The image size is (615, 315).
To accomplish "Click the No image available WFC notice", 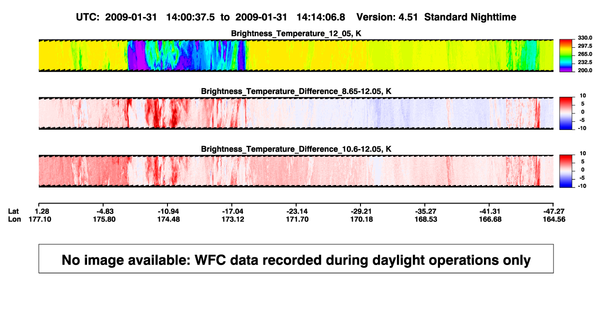I will [x=296, y=259].
